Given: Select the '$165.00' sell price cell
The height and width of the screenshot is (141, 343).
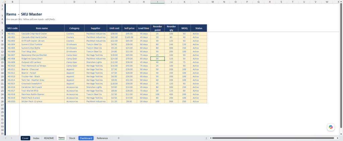Looking at the screenshot, I should click(129, 37).
